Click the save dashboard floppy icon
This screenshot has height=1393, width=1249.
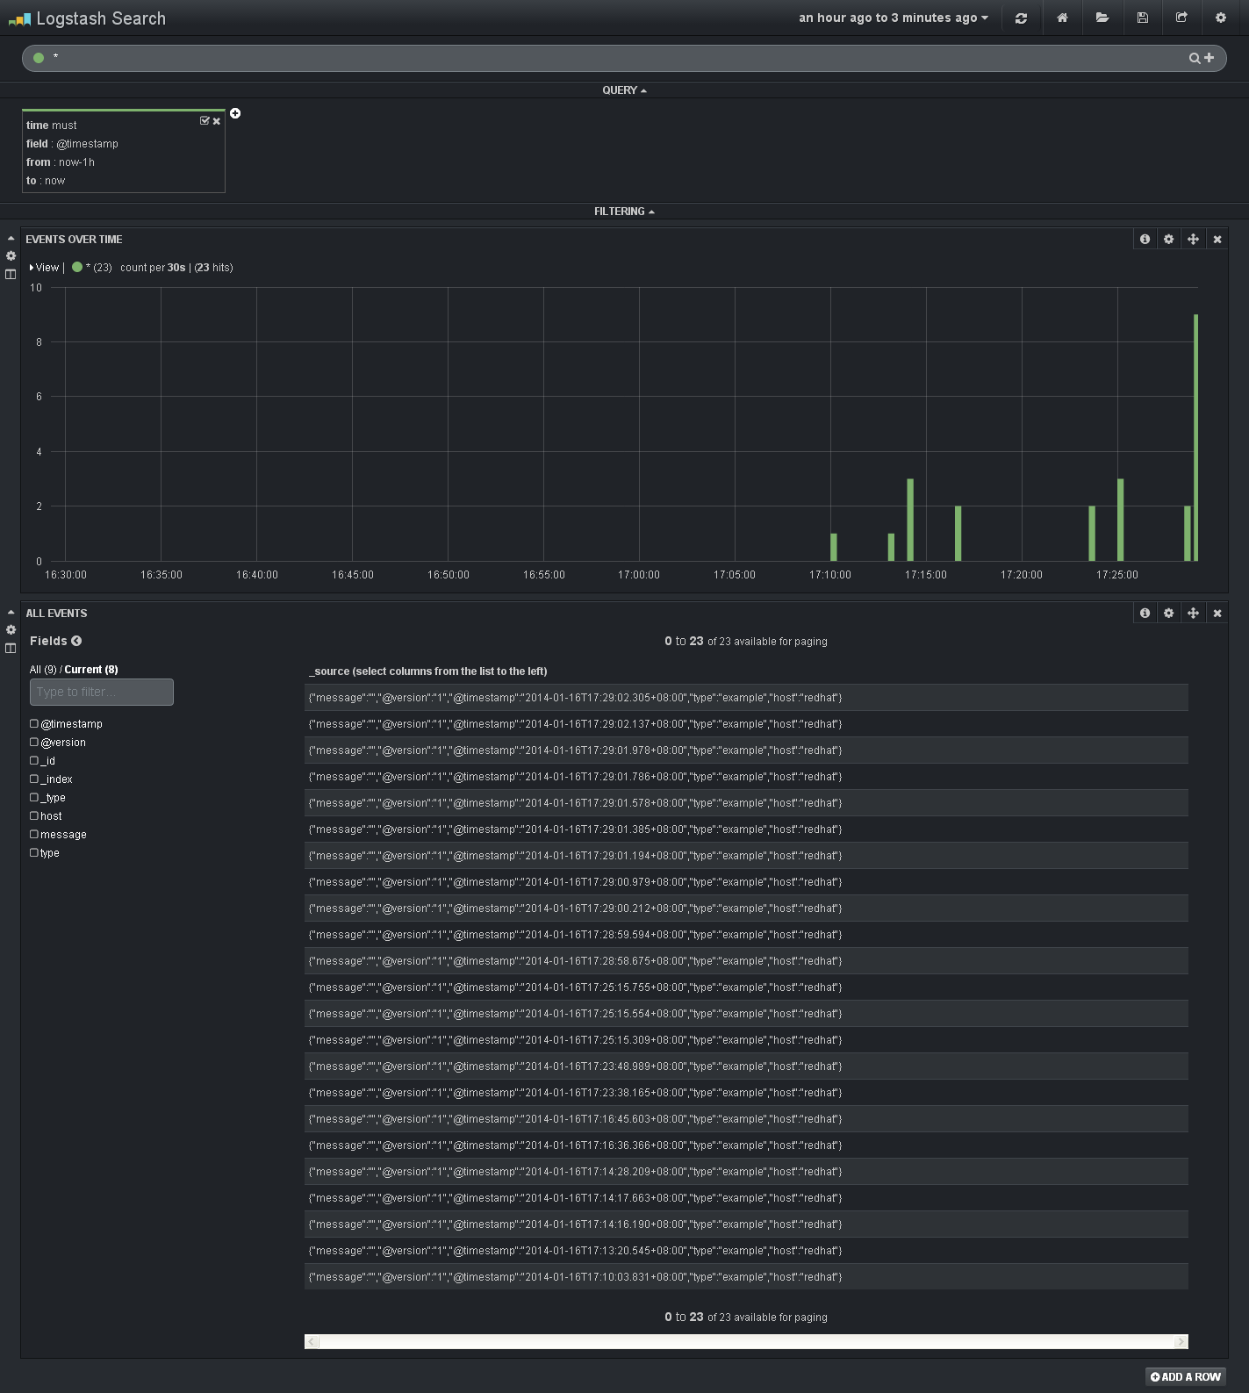point(1142,18)
